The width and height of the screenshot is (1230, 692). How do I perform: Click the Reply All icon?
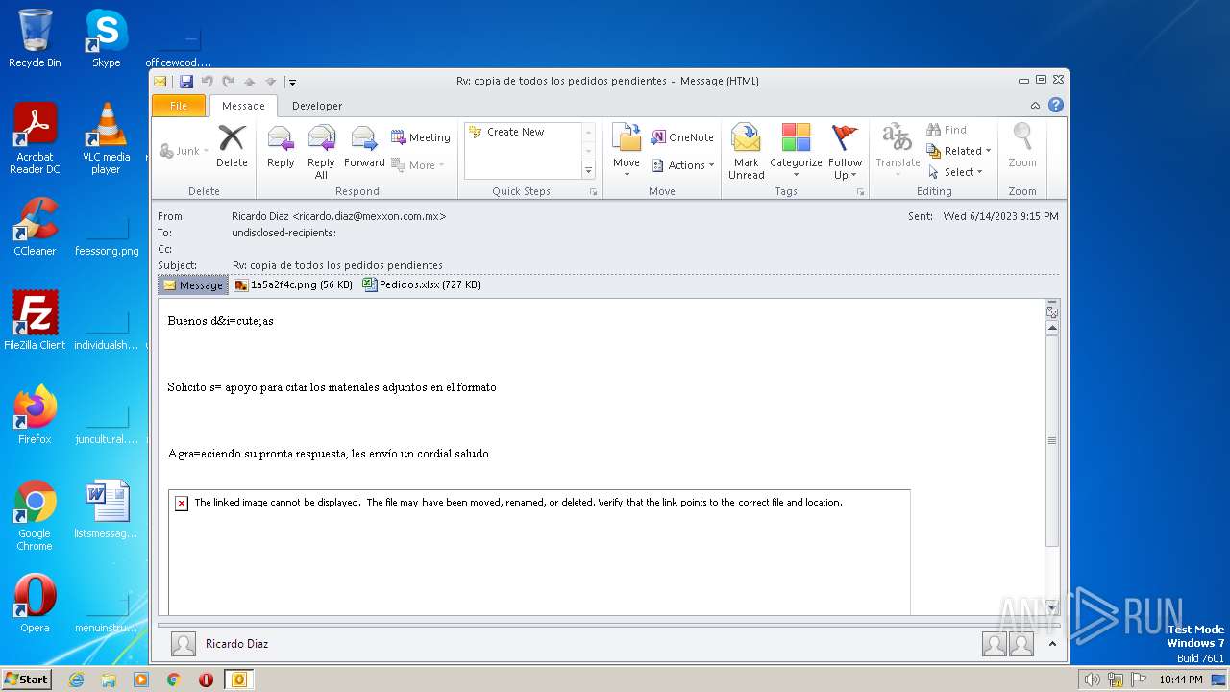pos(321,152)
